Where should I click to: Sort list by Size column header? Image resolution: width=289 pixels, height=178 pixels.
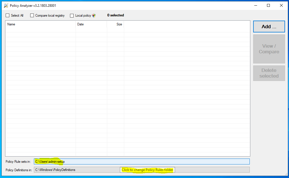tap(115, 24)
